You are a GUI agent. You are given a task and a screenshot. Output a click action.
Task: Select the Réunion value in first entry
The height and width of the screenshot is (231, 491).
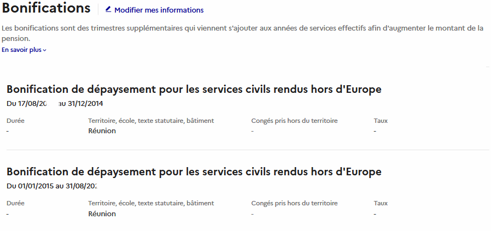102,131
